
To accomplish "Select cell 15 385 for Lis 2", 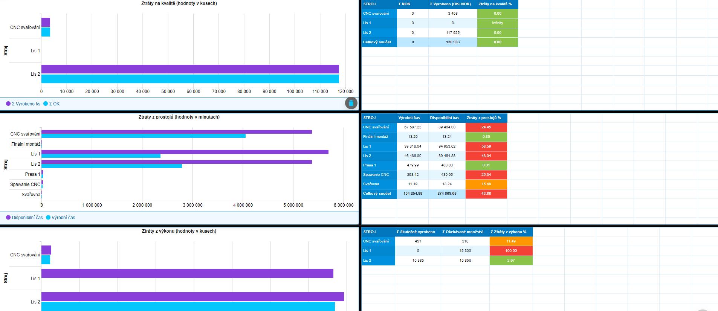I will (418, 261).
